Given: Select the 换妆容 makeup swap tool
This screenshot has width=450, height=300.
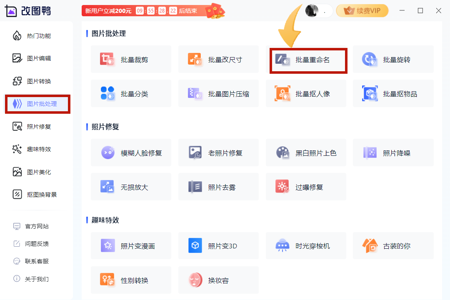Looking at the screenshot, I should pyautogui.click(x=218, y=280).
